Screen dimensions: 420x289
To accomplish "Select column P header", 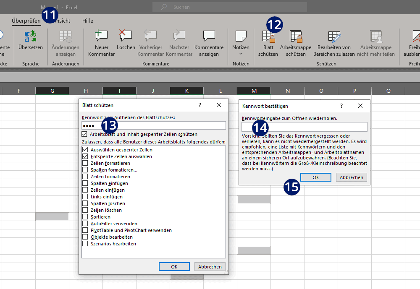I will [354, 91].
